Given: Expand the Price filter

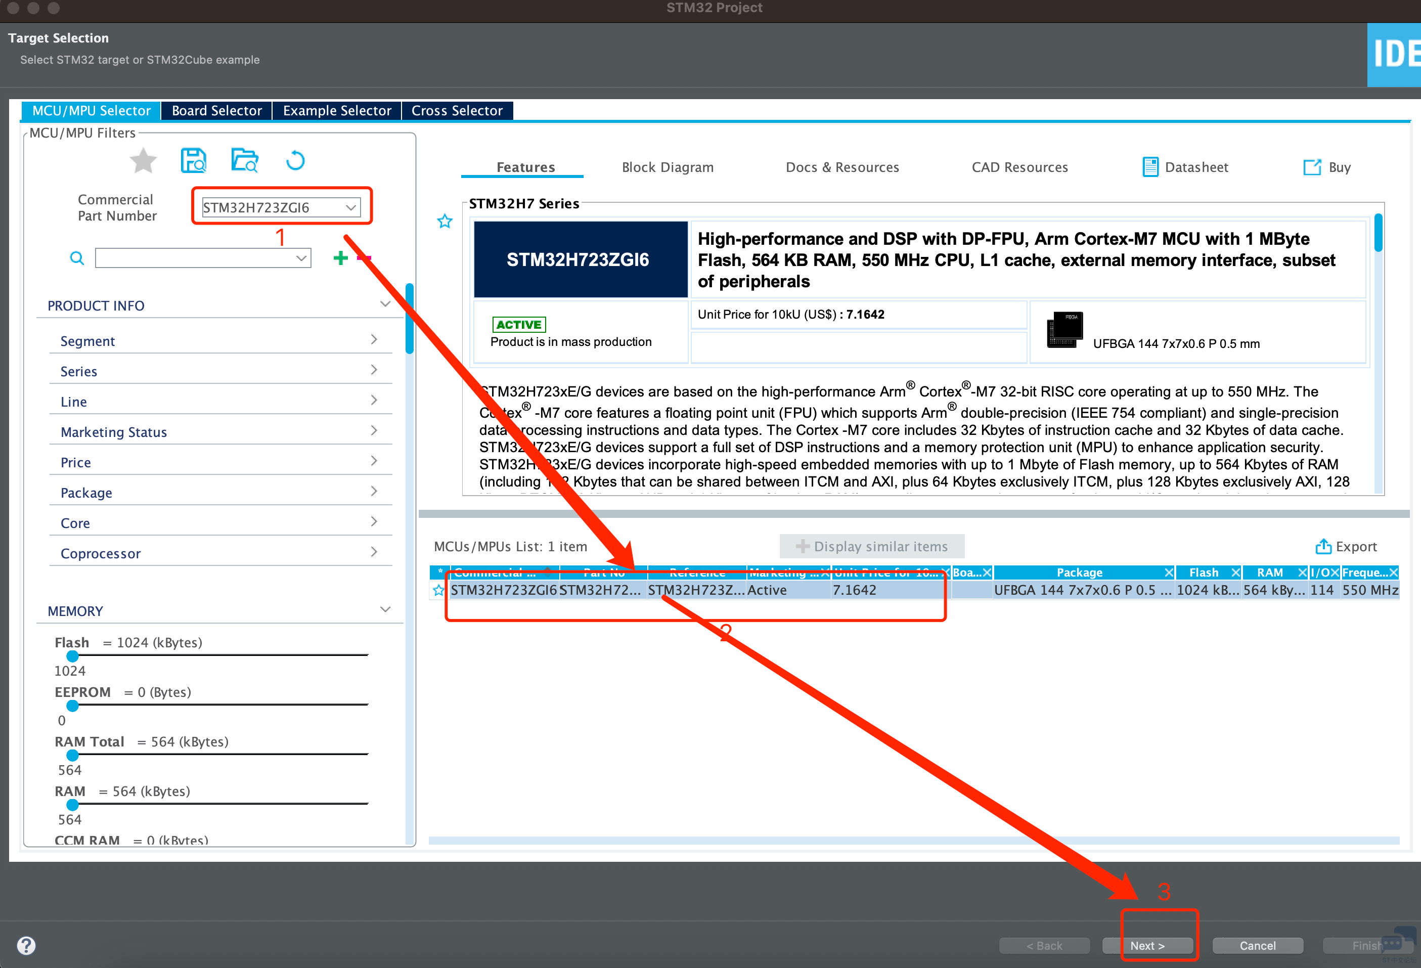Looking at the screenshot, I should [x=374, y=461].
